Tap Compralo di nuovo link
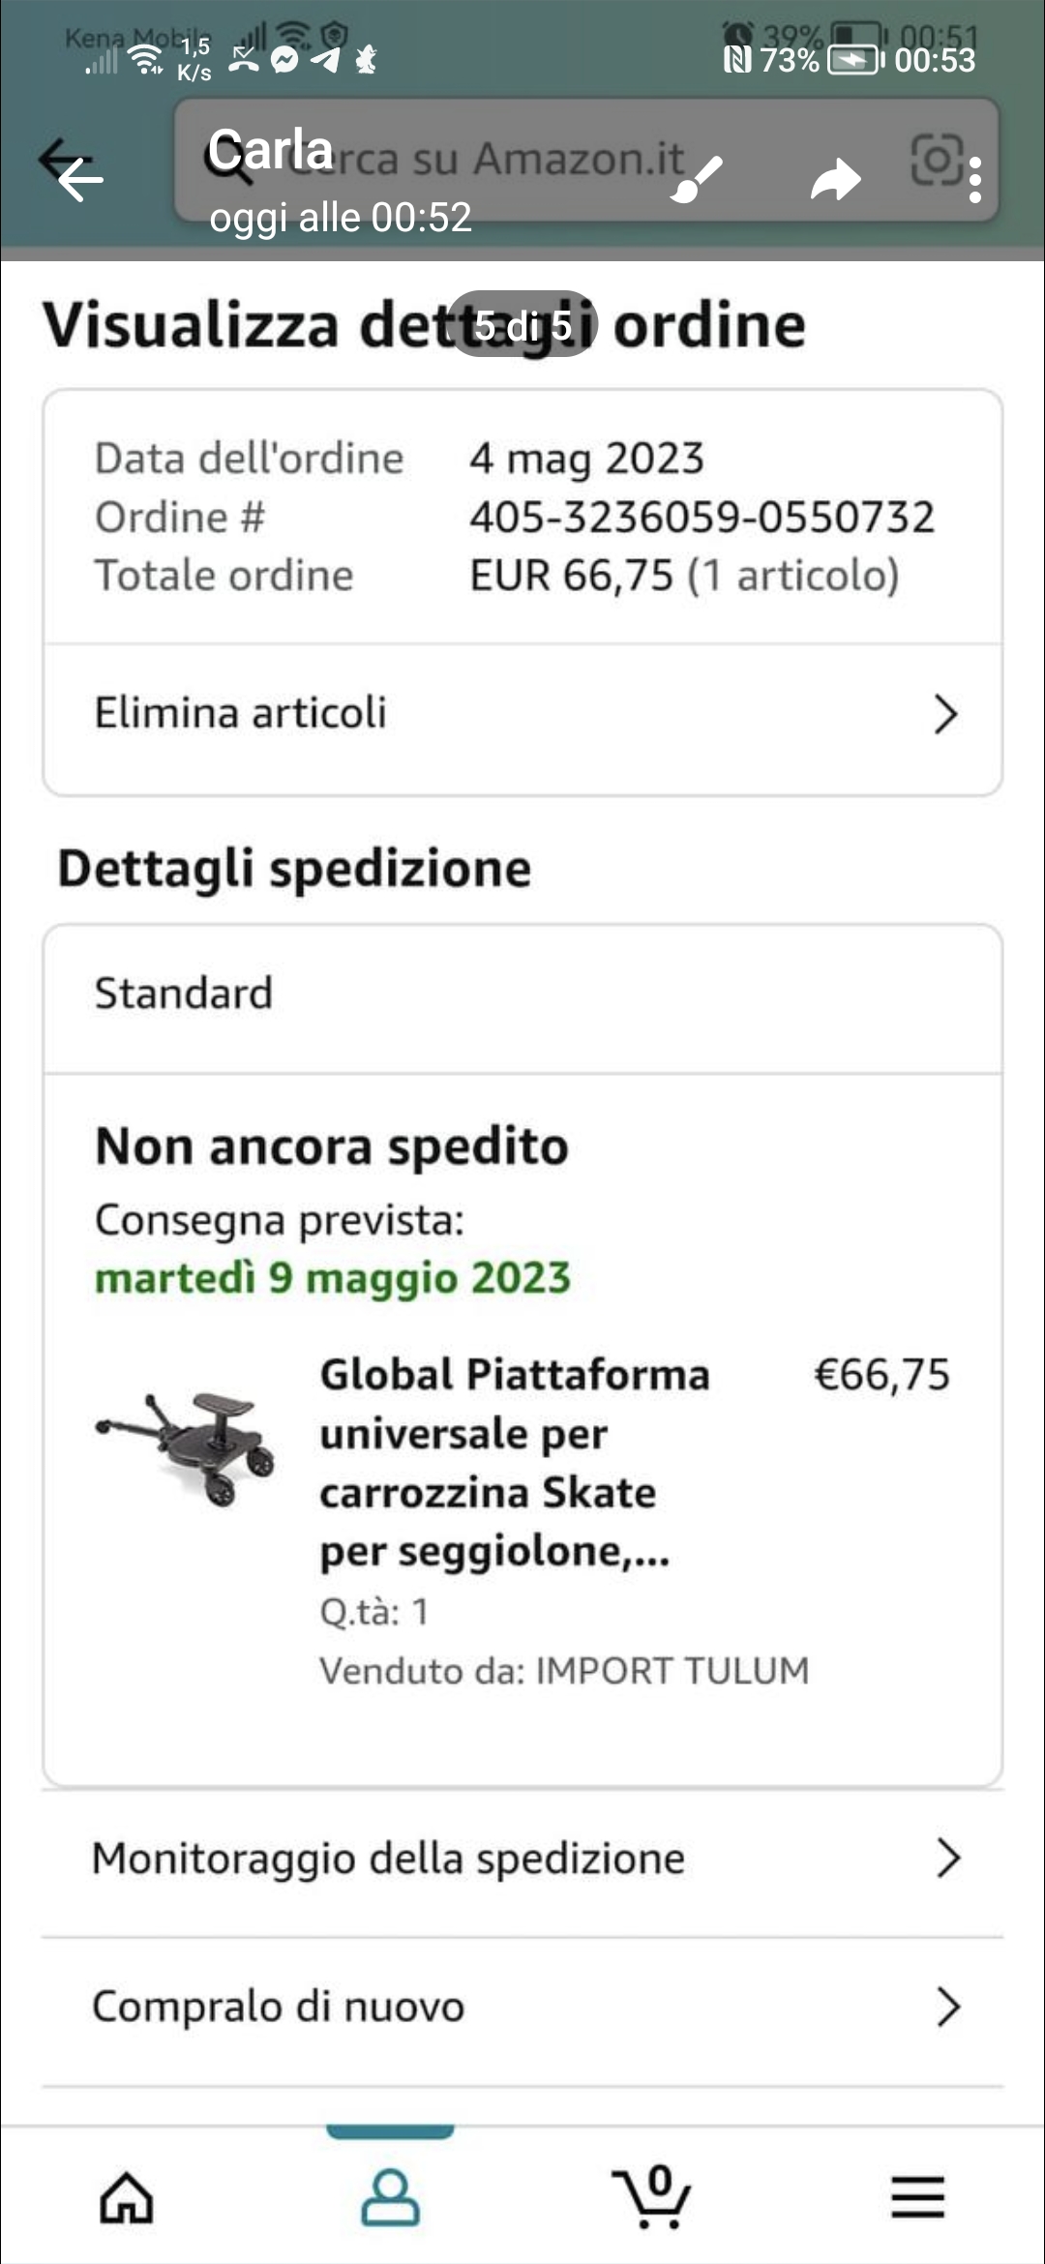 pos(279,2007)
